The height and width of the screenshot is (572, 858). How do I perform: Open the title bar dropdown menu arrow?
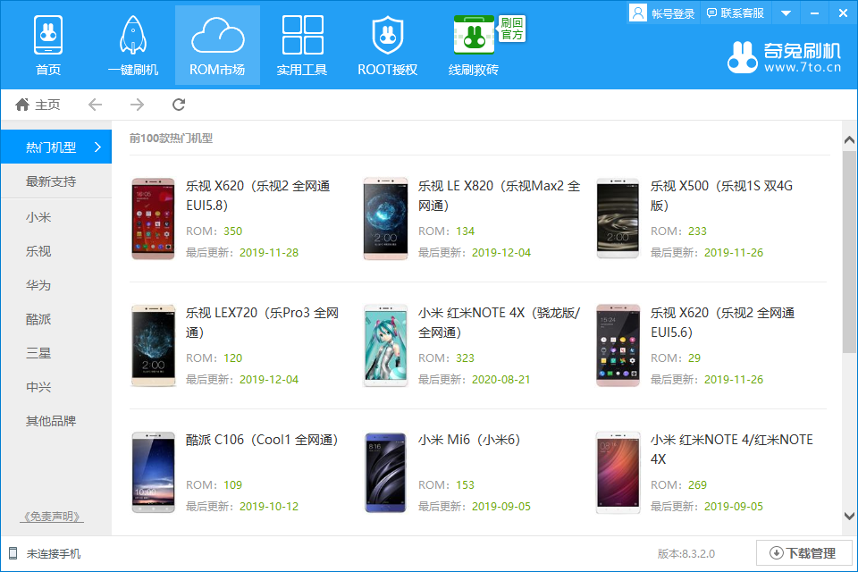click(786, 13)
